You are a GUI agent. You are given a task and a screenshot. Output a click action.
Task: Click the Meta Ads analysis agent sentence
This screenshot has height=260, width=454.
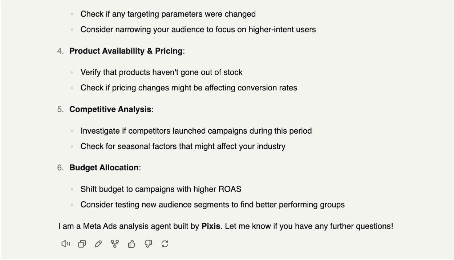[226, 226]
